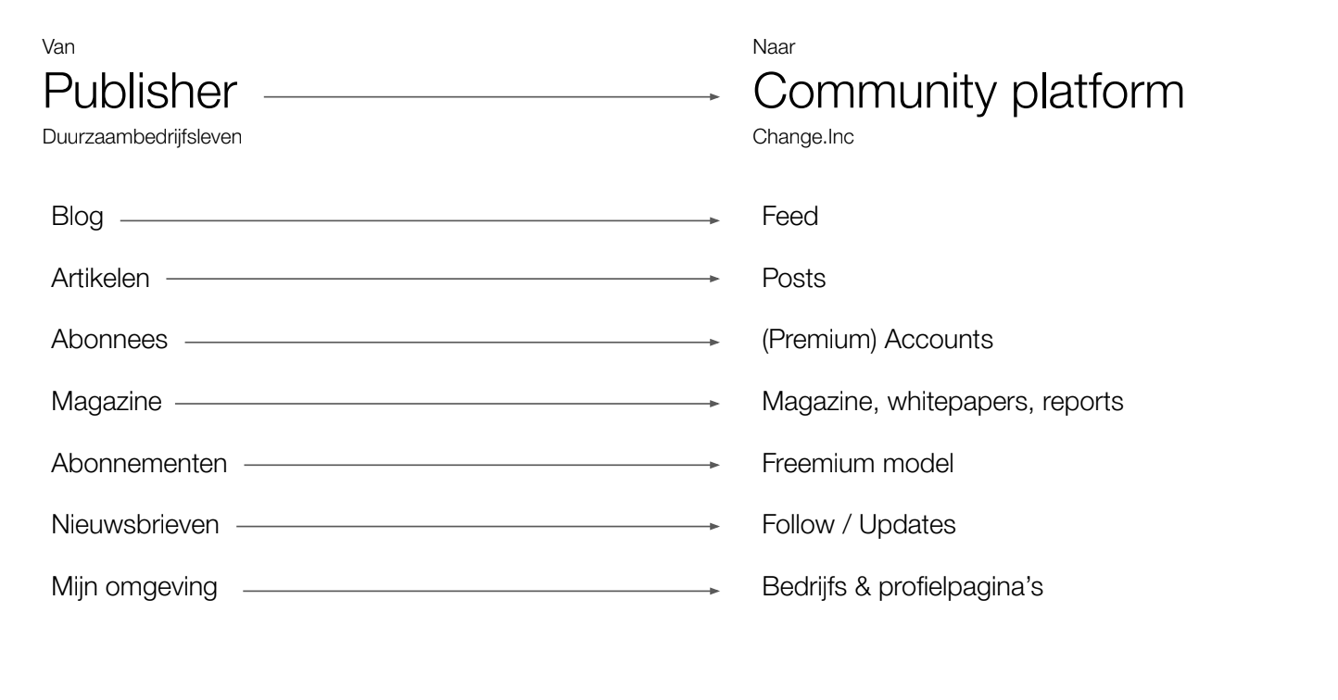The height and width of the screenshot is (700, 1338).
Task: Select the Mijn omgeving label
Action: 134,588
